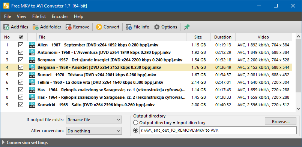Viewport: 302px width, 147px height.
Task: Open the 'After conversion' dropdown
Action: click(x=94, y=131)
